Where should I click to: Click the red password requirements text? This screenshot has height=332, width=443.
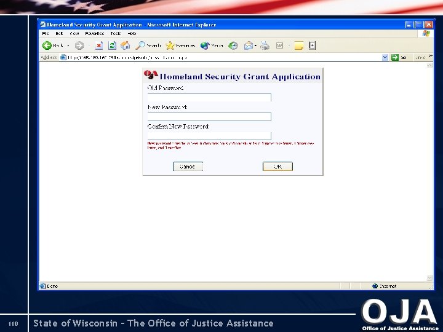pos(231,145)
